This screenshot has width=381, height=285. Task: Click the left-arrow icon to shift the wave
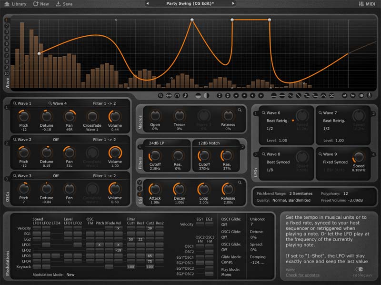(253, 95)
